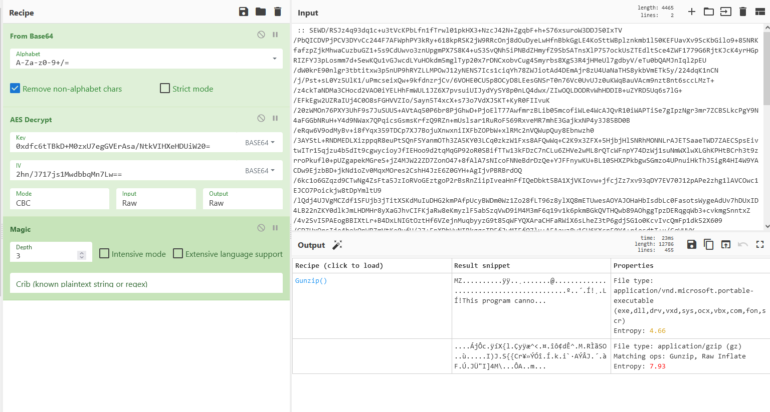The image size is (770, 412).
Task: Enable Extensive language support checkbox
Action: (x=178, y=253)
